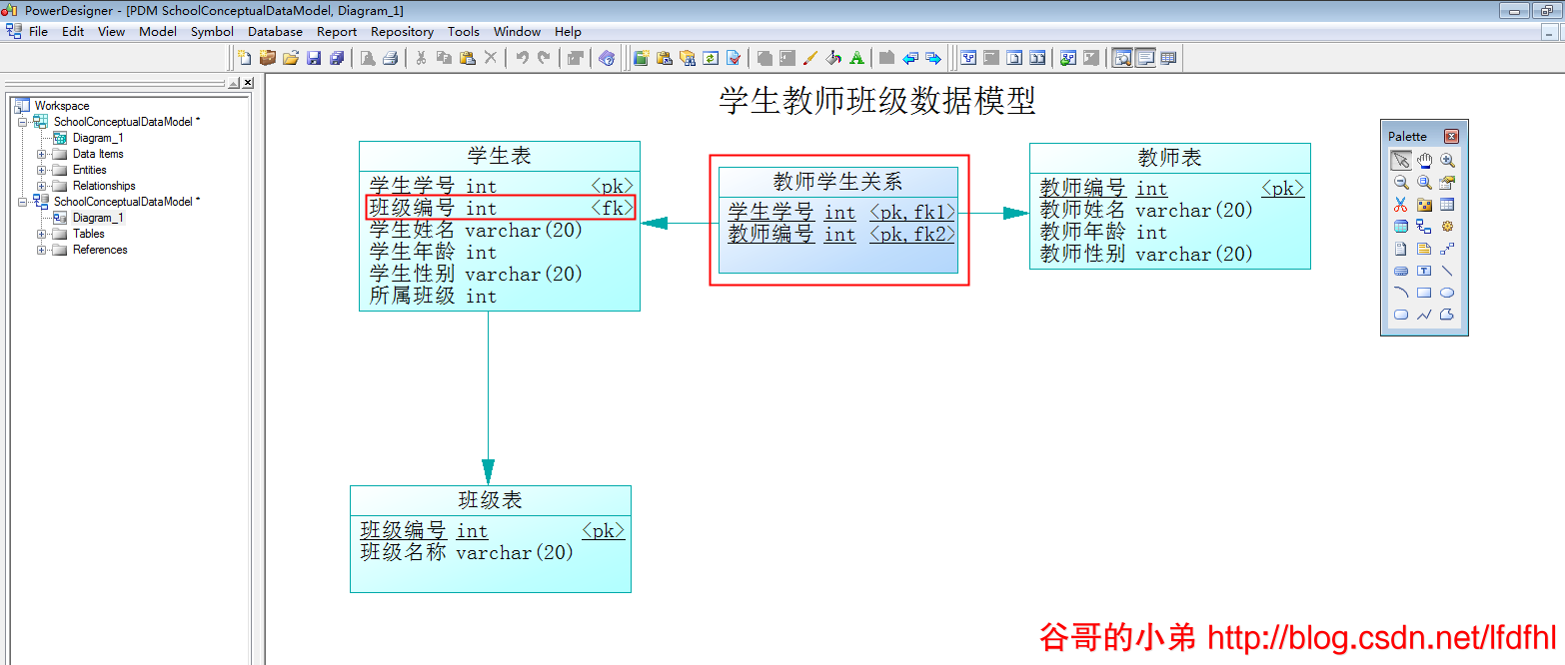Click the Check Model toolbar icon
The image size is (1565, 665).
tap(733, 58)
